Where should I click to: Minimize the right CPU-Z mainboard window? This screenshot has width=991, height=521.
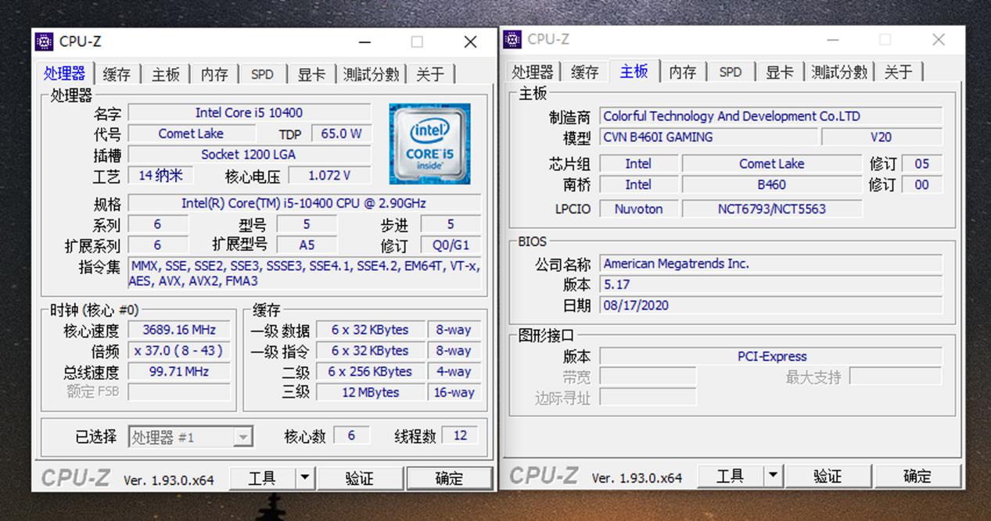pyautogui.click(x=833, y=40)
